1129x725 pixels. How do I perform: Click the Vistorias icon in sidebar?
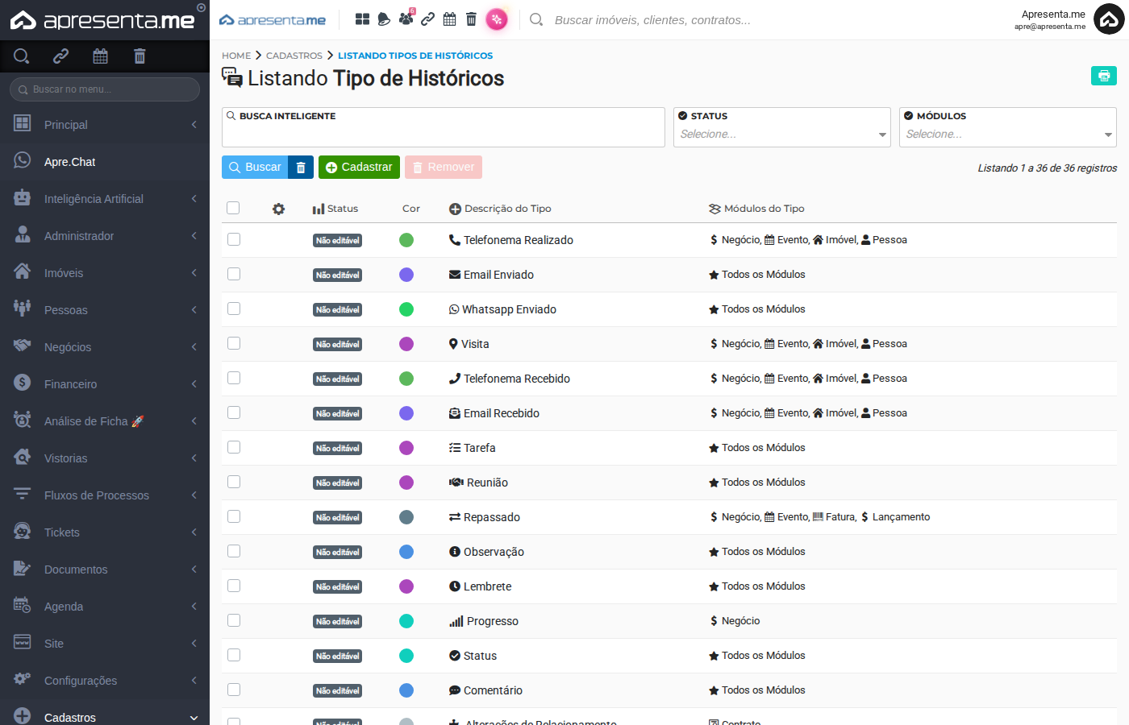click(x=23, y=457)
